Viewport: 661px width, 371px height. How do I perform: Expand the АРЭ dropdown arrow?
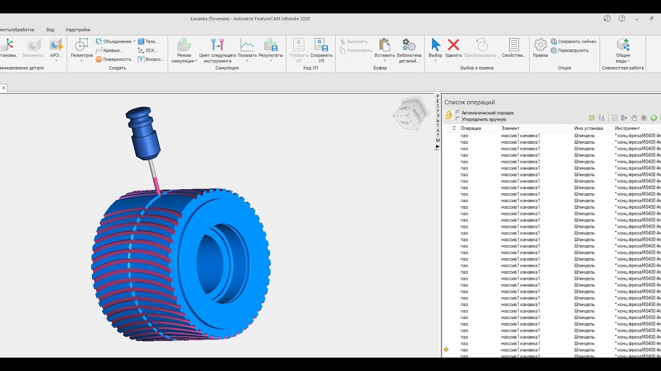coord(56,61)
